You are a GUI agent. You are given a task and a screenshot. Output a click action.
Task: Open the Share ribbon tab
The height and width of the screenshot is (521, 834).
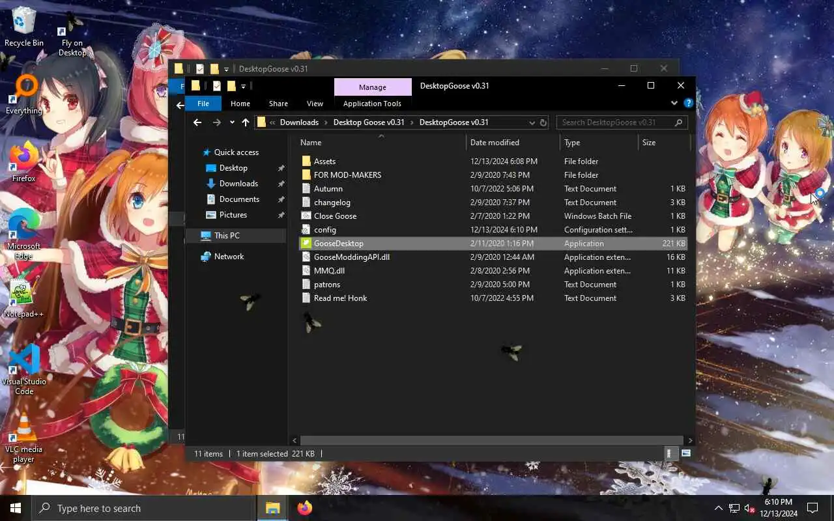tap(278, 104)
